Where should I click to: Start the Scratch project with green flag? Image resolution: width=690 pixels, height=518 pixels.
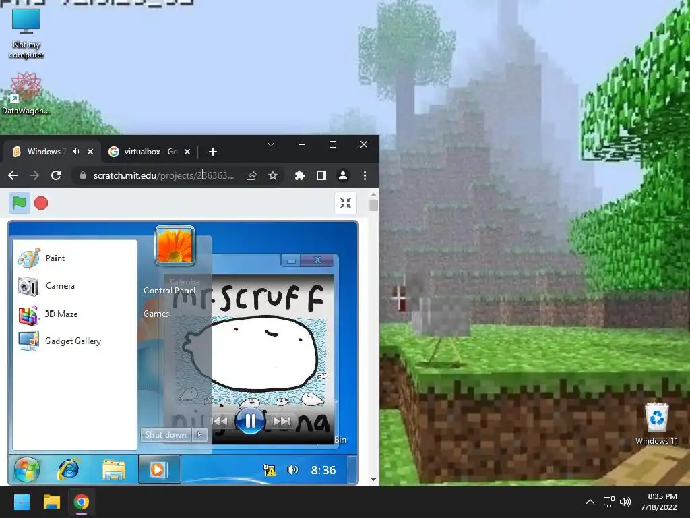tap(20, 203)
